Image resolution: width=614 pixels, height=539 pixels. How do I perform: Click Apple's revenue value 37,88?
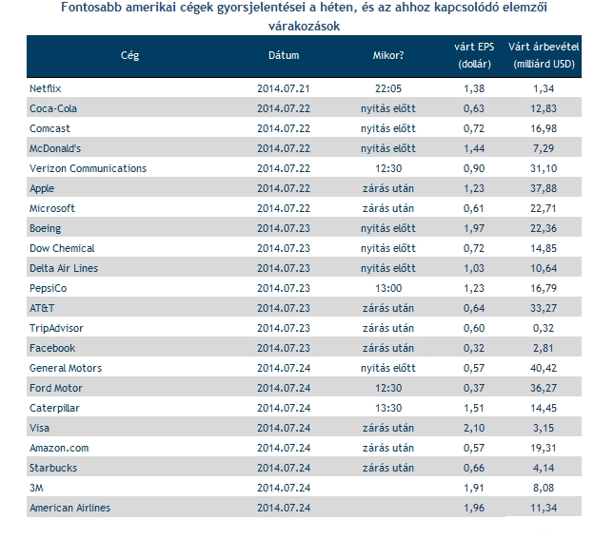pos(544,188)
